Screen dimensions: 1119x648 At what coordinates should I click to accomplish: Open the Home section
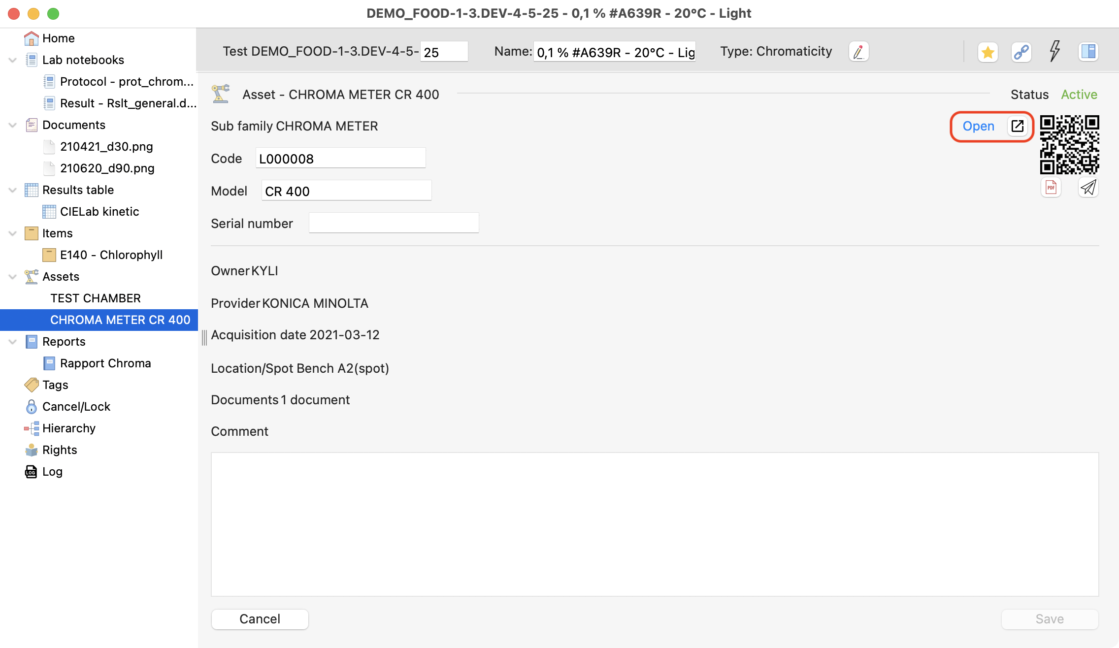click(59, 38)
